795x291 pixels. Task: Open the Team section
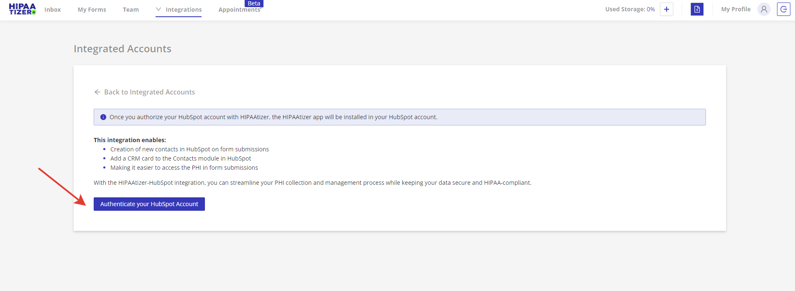pos(130,10)
